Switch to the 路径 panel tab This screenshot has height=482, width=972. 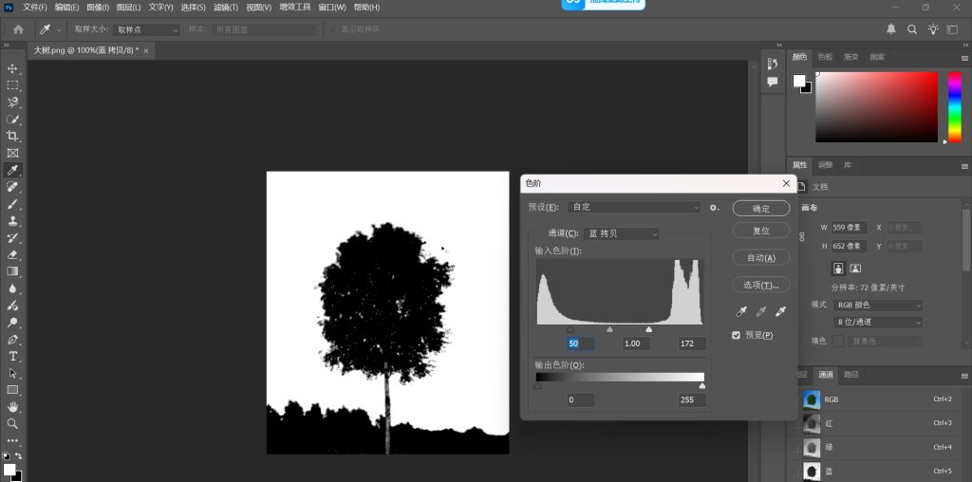[x=851, y=375]
